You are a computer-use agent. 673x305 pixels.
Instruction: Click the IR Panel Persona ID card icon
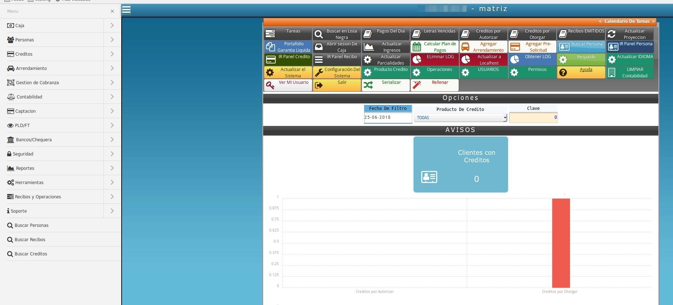[x=613, y=47]
